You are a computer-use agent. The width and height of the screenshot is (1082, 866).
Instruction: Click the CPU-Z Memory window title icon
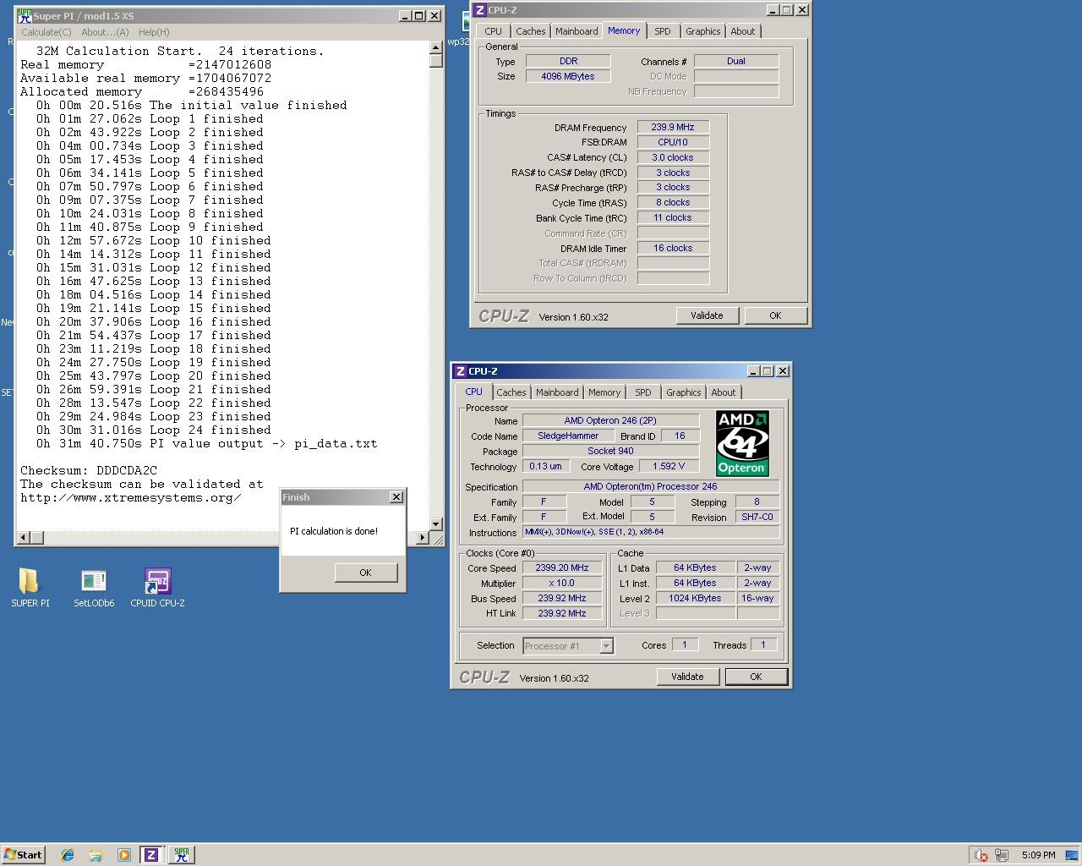pyautogui.click(x=479, y=10)
